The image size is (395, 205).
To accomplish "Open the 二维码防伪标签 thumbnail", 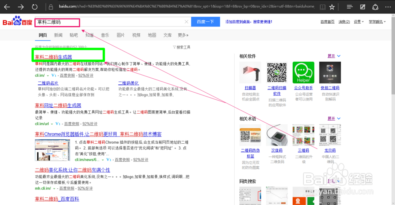I will 250,135.
